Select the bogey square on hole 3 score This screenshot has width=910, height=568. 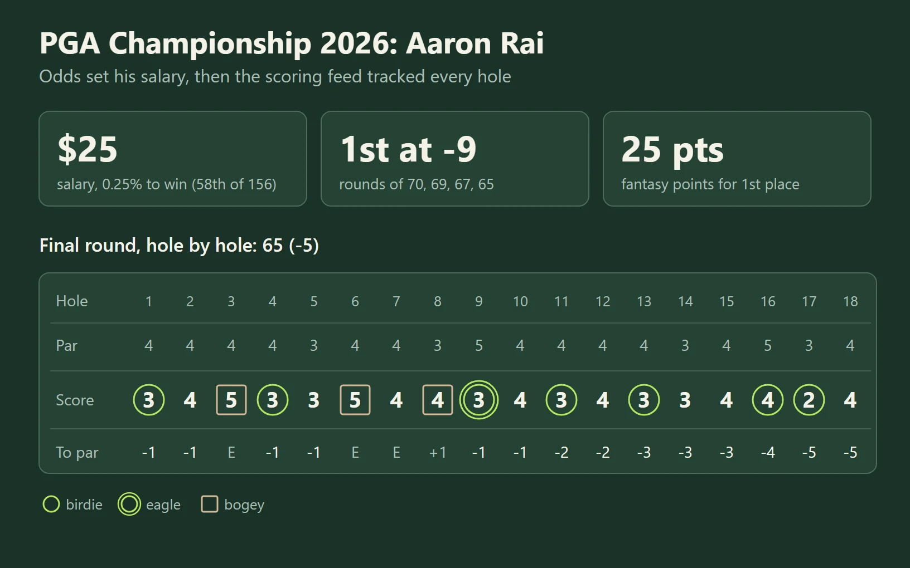click(231, 400)
